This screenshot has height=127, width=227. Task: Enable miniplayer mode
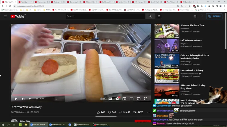click(x=124, y=99)
